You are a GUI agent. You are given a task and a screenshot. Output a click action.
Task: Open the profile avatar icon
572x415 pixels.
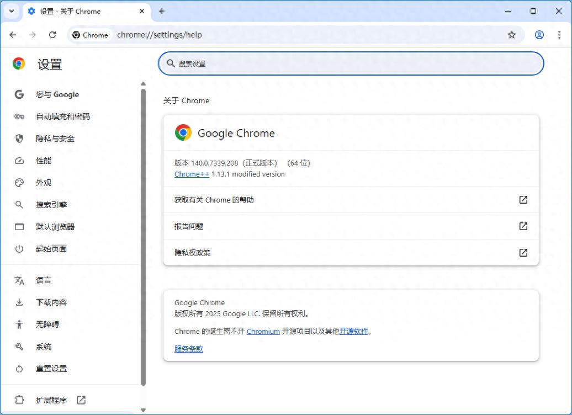pyautogui.click(x=539, y=35)
